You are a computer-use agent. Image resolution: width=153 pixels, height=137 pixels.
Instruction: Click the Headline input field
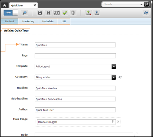[x=75, y=88]
